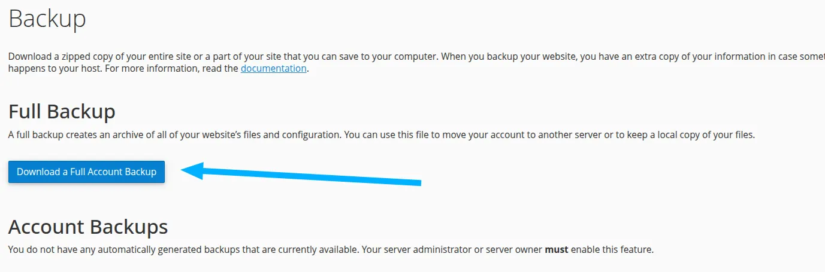The width and height of the screenshot is (825, 272).
Task: Click the blue arrow's pointed arrowhead
Action: (187, 171)
